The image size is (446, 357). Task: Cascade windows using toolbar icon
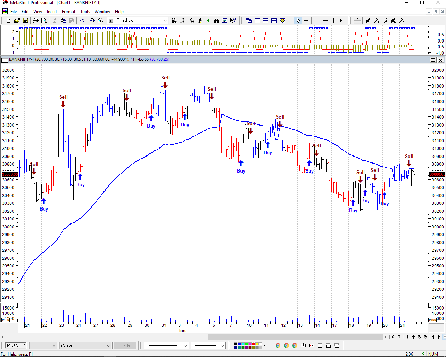tap(249, 21)
